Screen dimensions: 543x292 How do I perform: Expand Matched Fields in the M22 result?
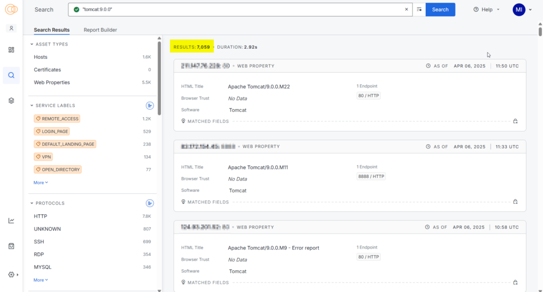(x=205, y=121)
